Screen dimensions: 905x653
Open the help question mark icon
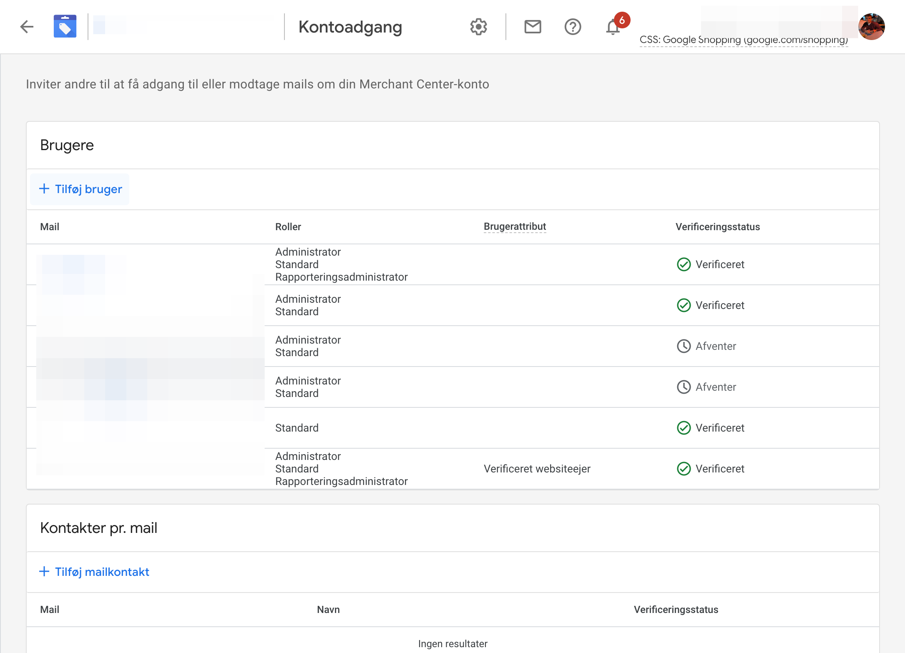pos(573,27)
